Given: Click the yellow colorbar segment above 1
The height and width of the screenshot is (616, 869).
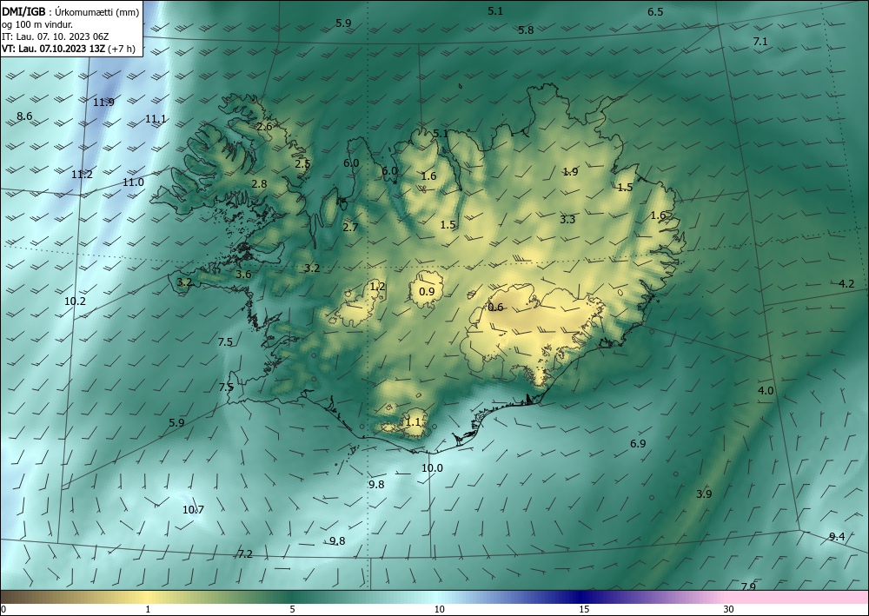Looking at the screenshot, I should tap(148, 598).
